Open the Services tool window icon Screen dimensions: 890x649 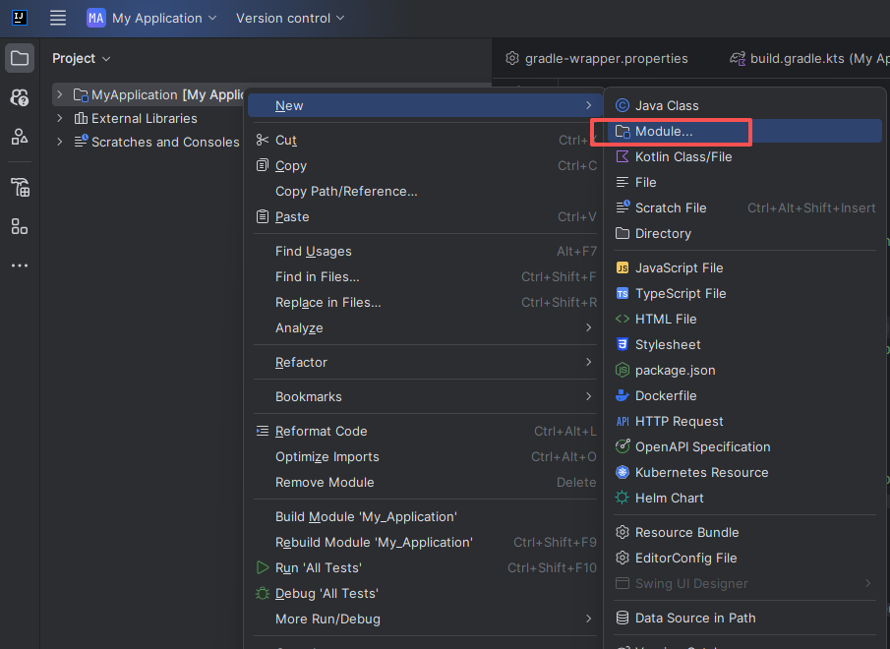[x=20, y=226]
